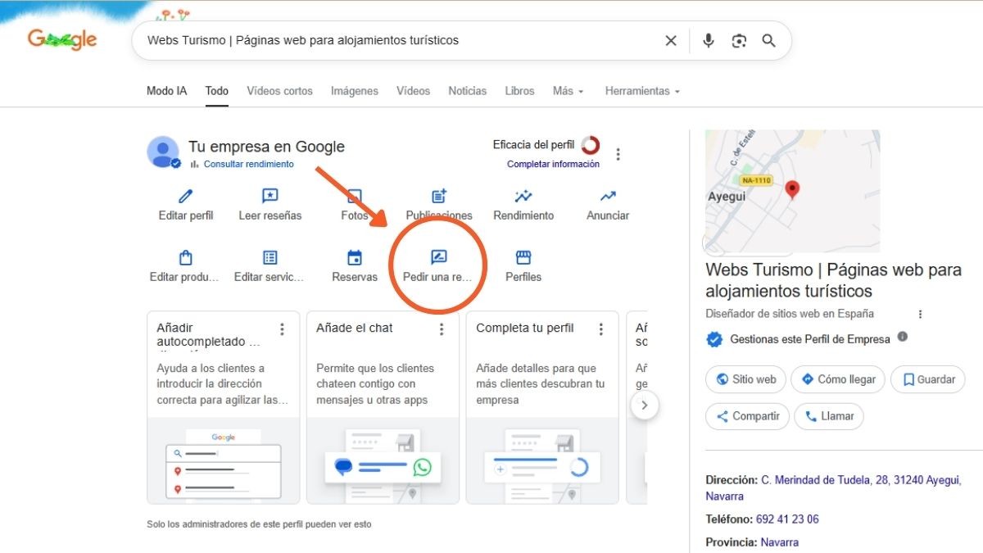This screenshot has width=983, height=553.
Task: Open the Rendimiento performance icon
Action: [x=523, y=196]
